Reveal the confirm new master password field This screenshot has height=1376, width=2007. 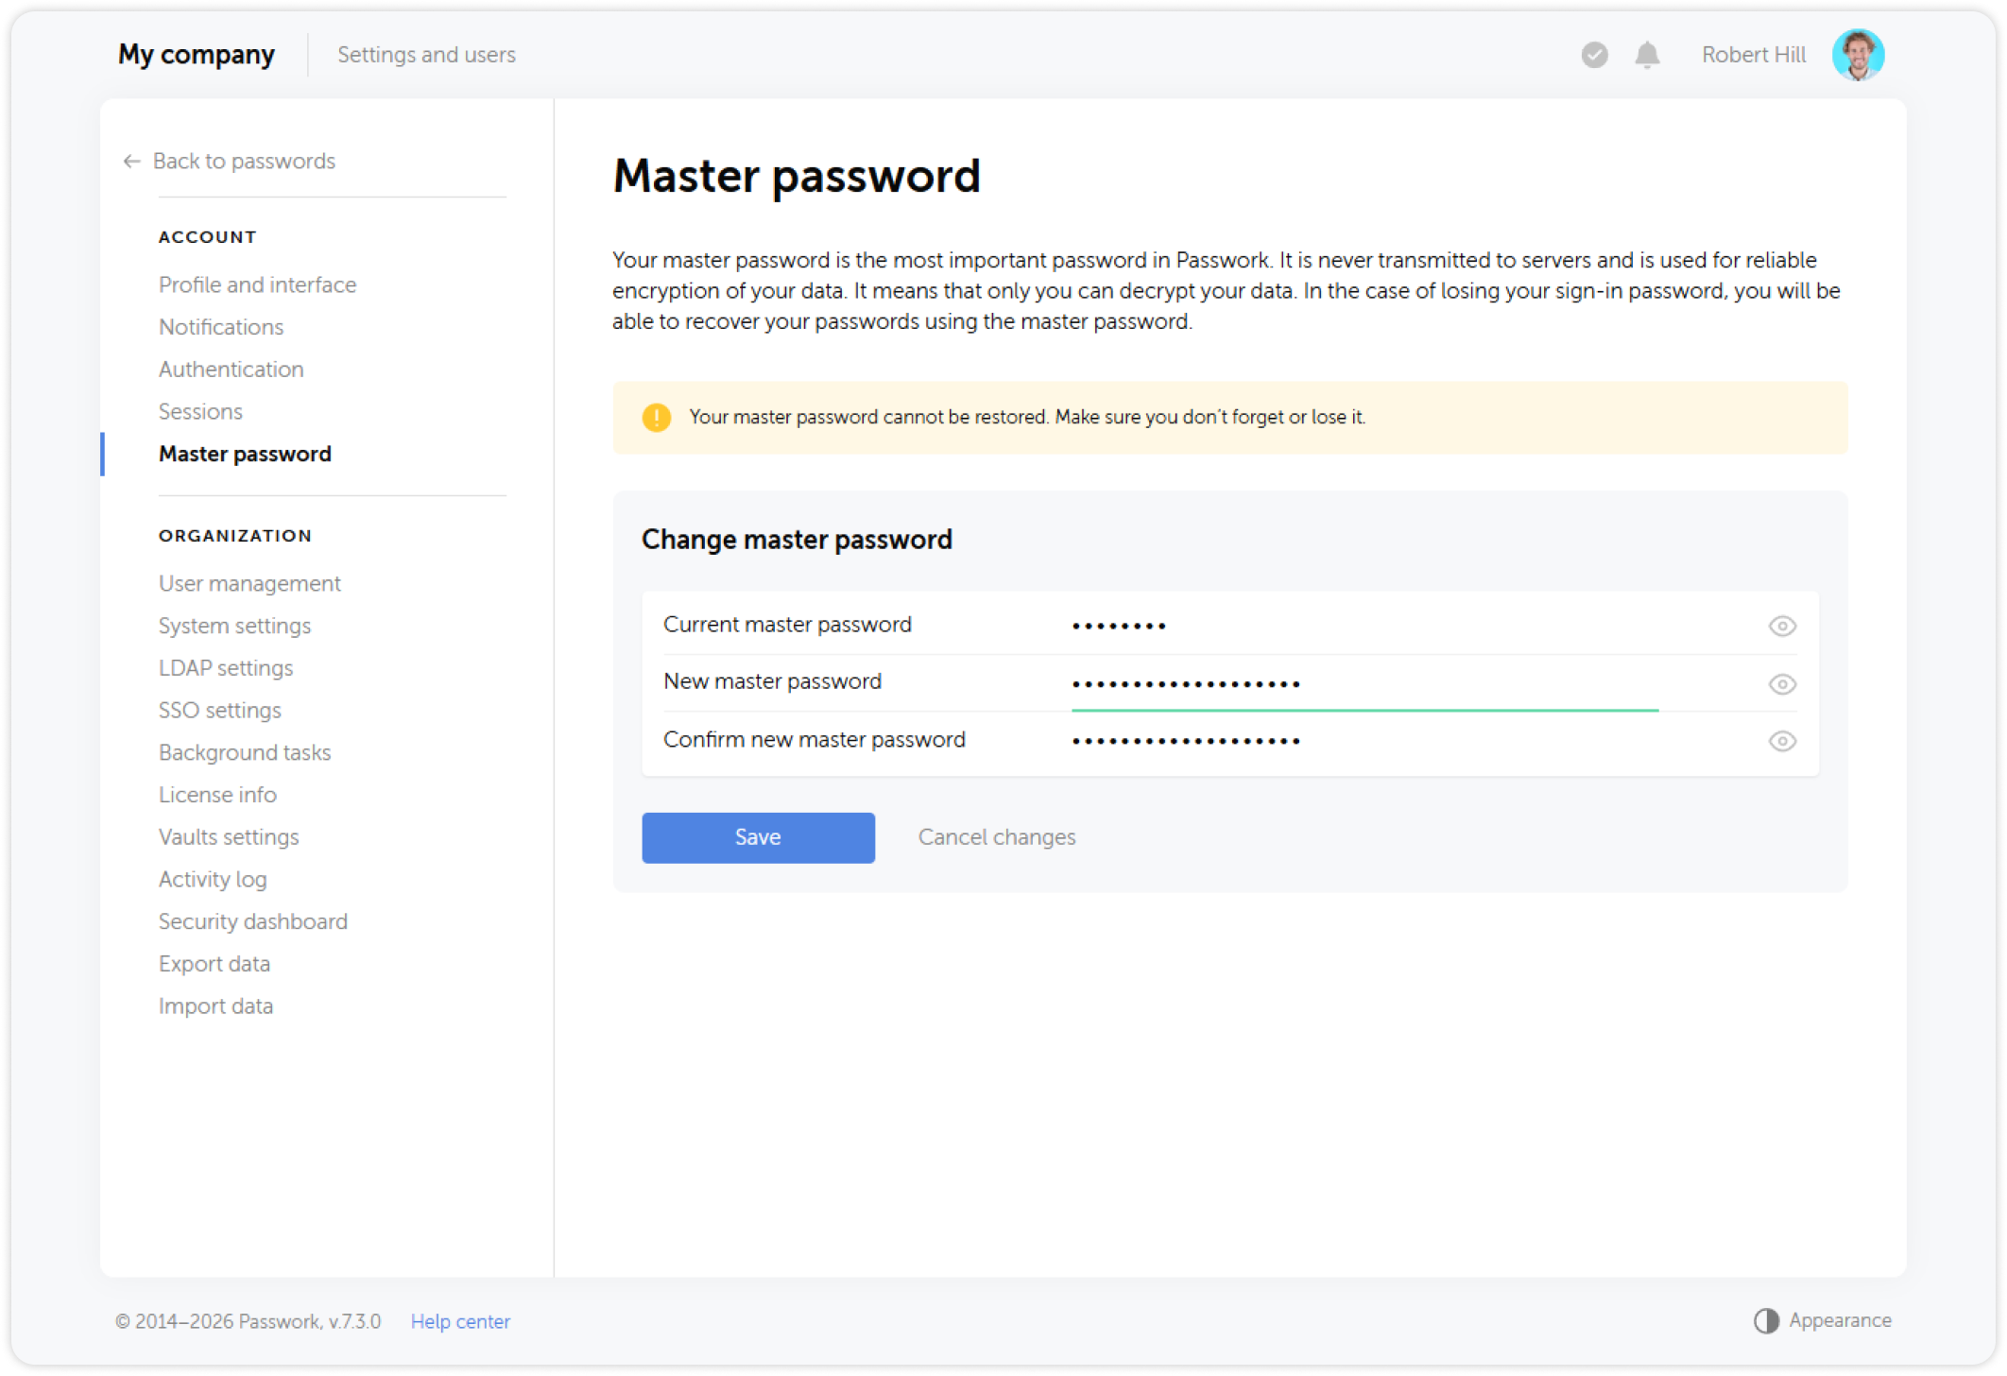coord(1782,742)
